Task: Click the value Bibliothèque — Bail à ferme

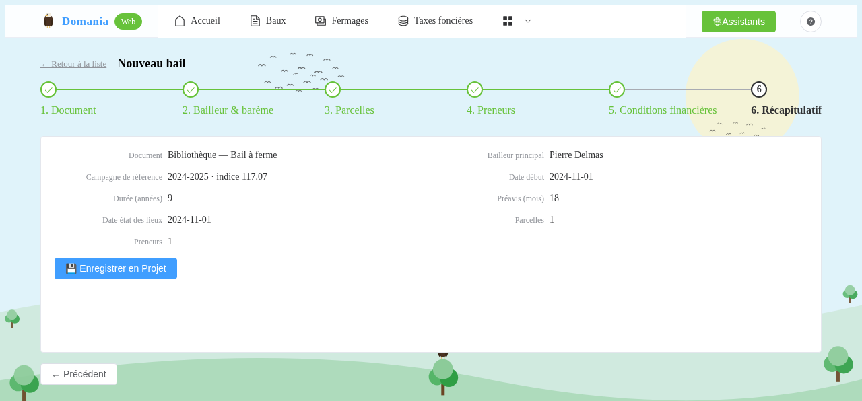Action: click(222, 155)
